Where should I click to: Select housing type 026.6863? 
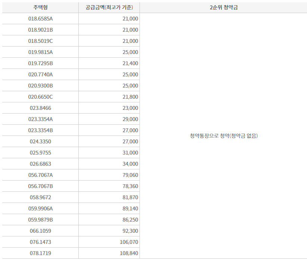pyautogui.click(x=40, y=164)
